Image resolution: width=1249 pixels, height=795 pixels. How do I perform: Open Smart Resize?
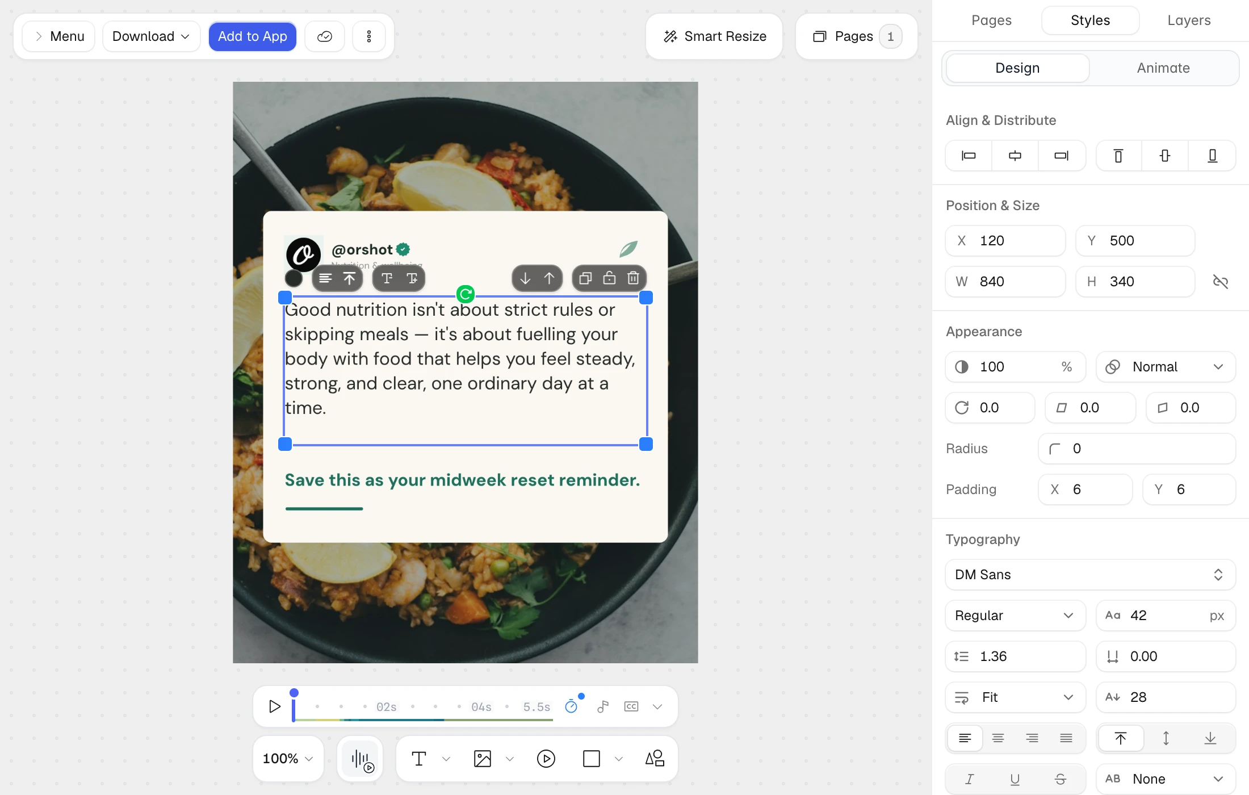click(x=714, y=36)
